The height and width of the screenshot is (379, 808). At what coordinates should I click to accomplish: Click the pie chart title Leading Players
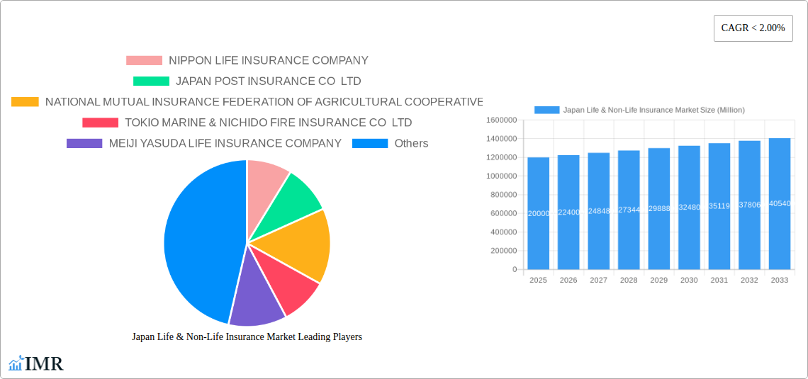click(247, 336)
